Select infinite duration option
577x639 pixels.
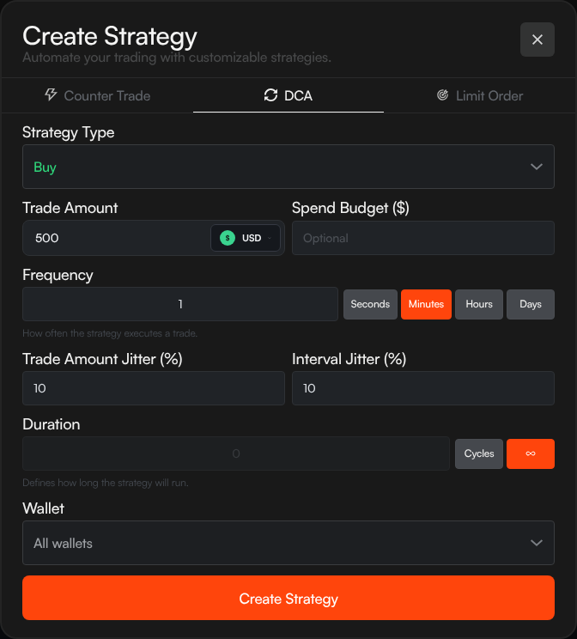pos(531,453)
